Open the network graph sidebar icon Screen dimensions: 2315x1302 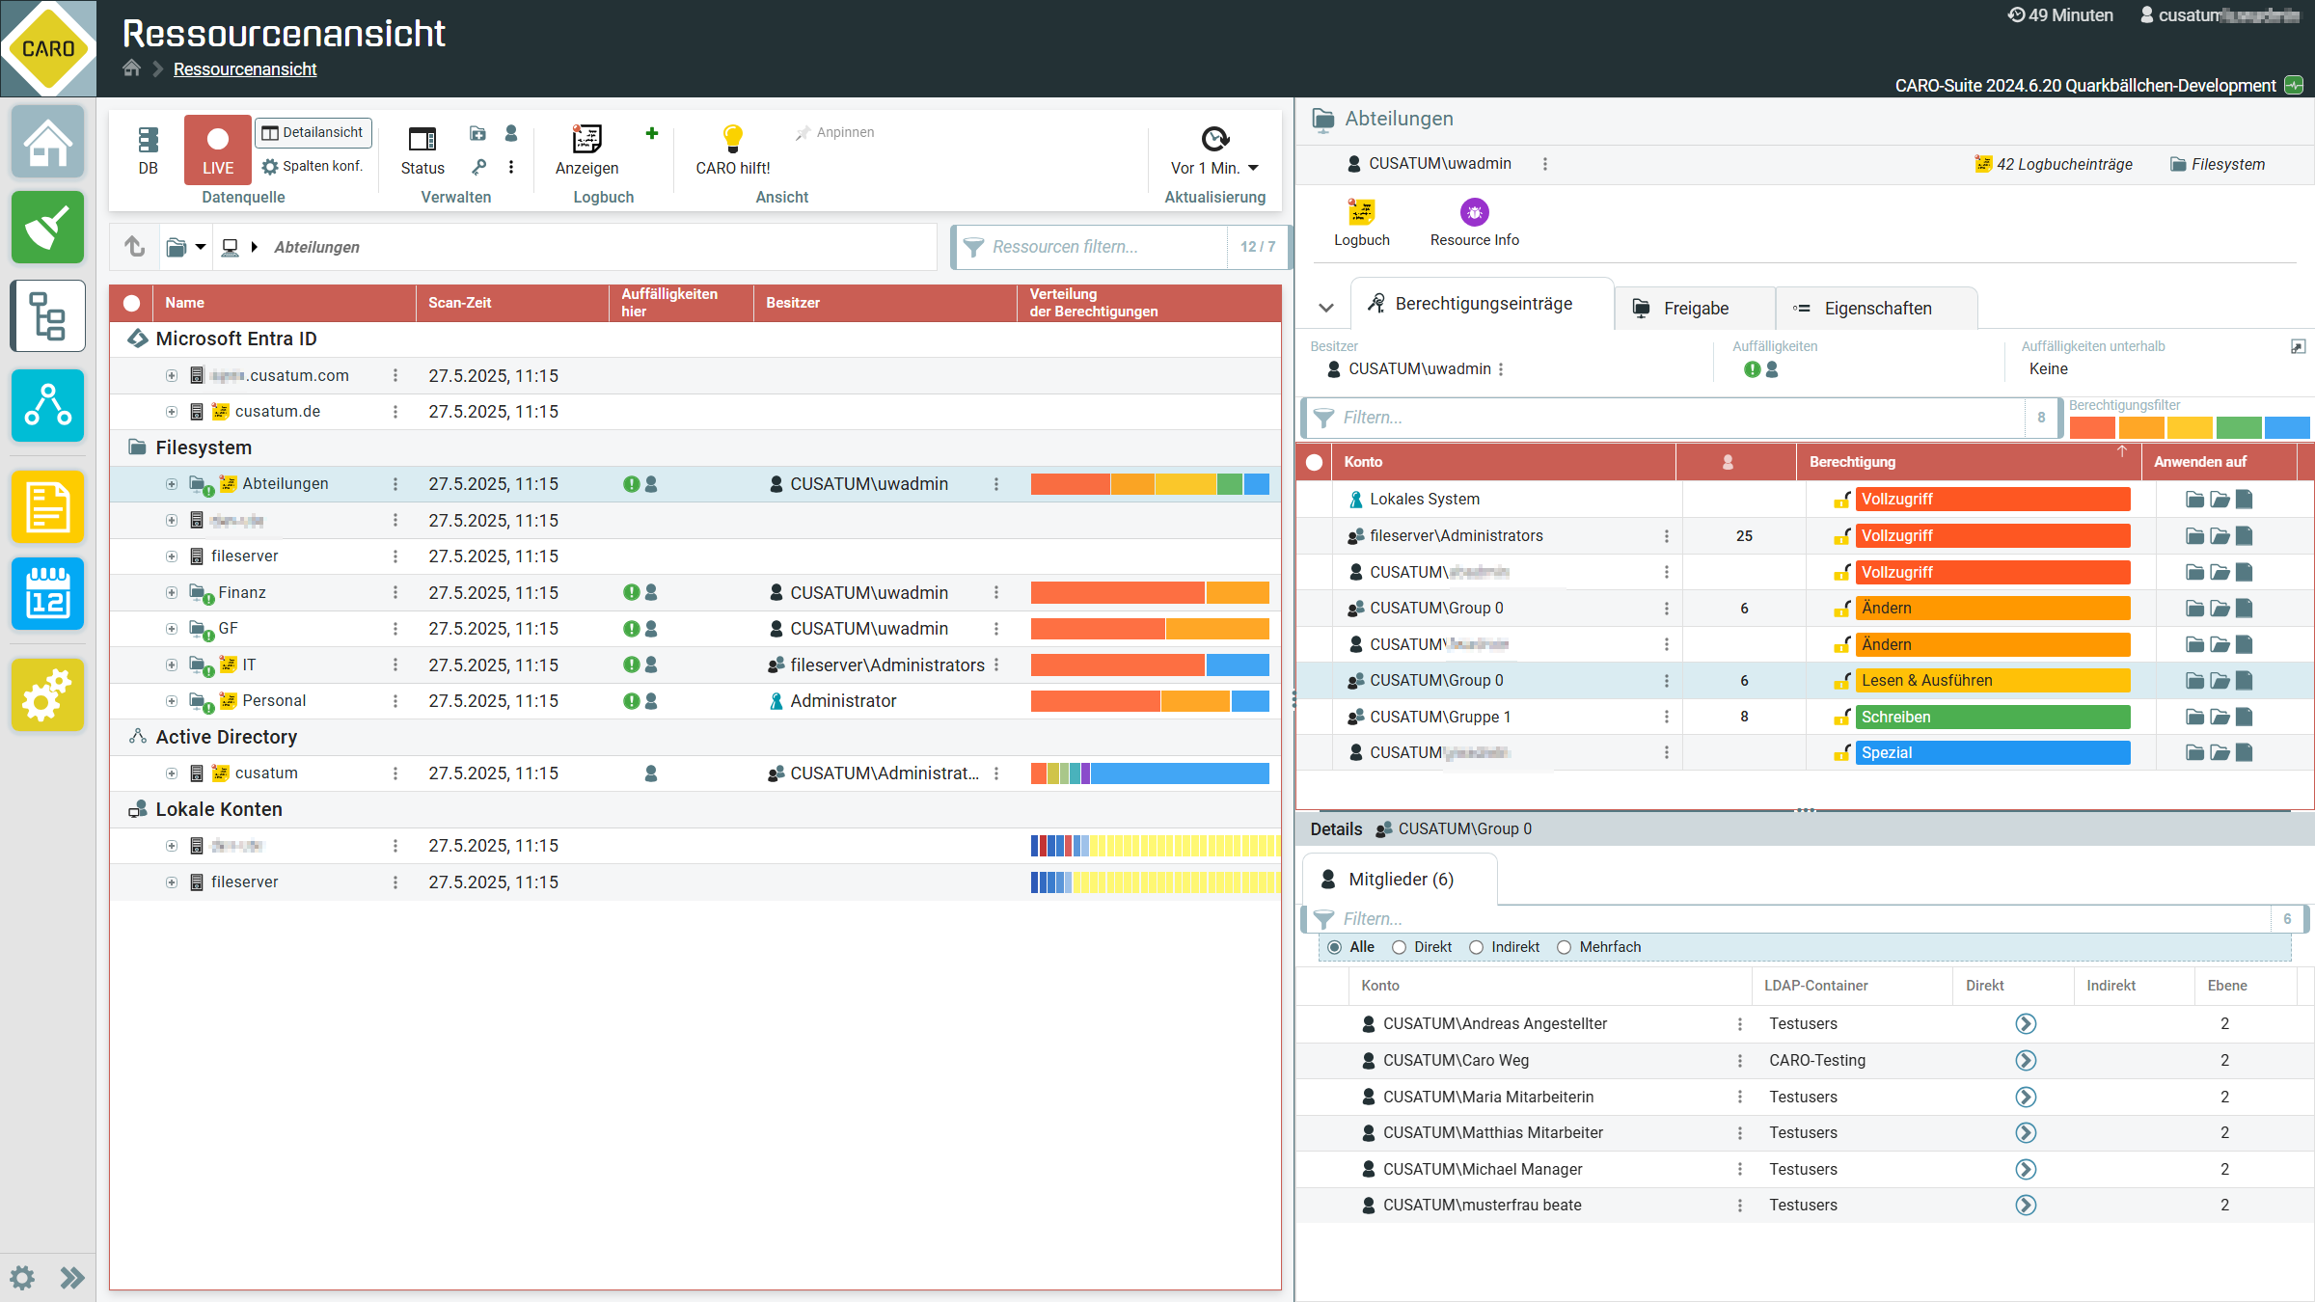[47, 405]
